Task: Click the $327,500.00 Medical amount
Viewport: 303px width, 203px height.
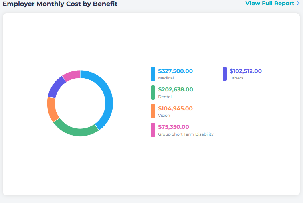Action: point(175,71)
